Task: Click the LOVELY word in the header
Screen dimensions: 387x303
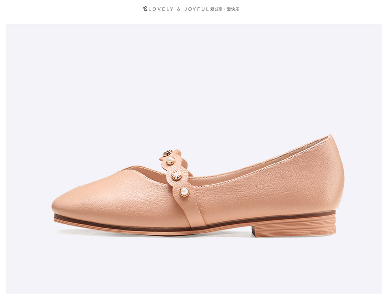Action: 161,9
